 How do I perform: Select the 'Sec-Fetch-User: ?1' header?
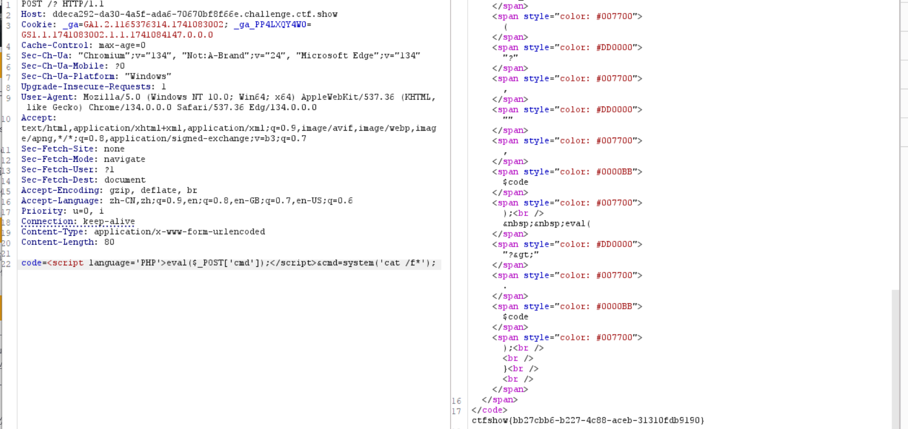point(68,170)
